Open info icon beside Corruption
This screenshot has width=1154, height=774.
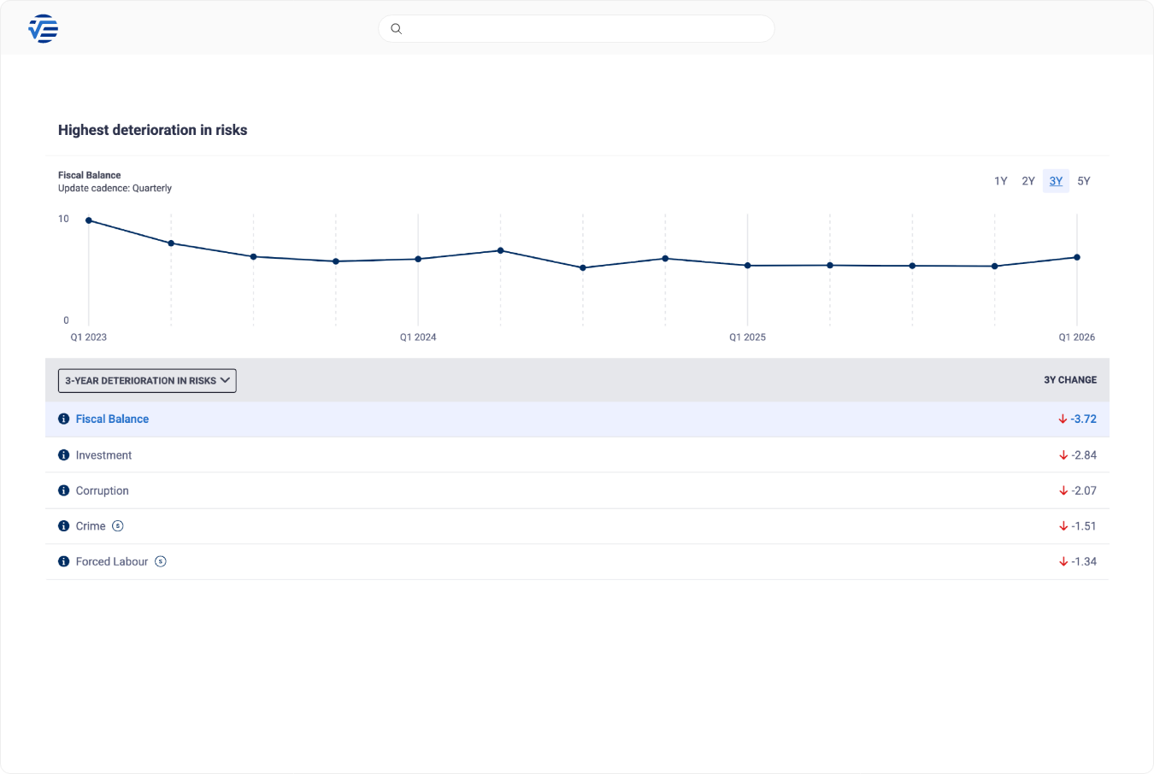[63, 491]
